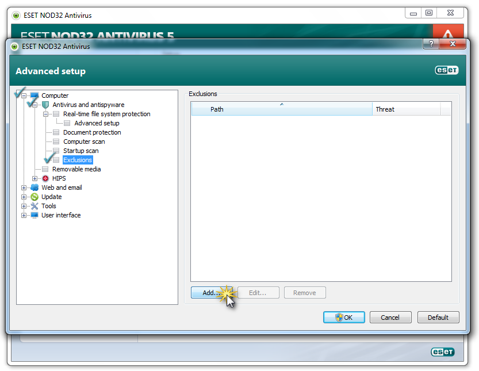
Task: Click the red alert icon in main window
Action: (448, 32)
